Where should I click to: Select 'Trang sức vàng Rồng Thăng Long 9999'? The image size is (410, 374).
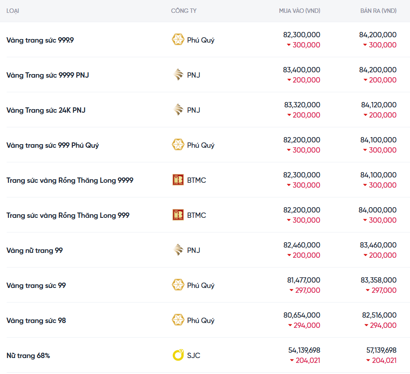coord(70,180)
